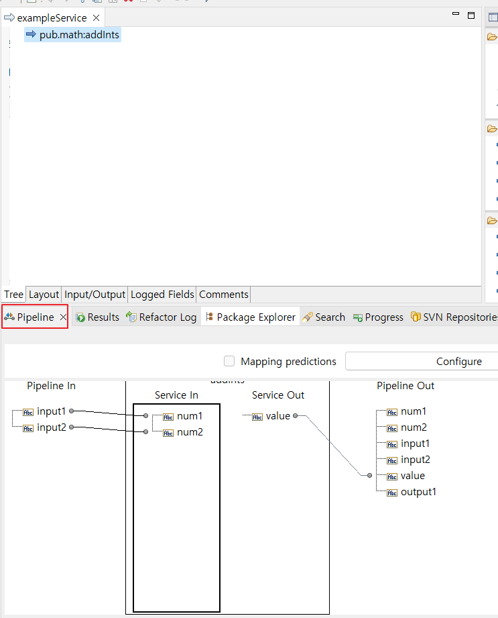498x618 pixels.
Task: Click the Pipeline Out header label
Action: [x=406, y=385]
